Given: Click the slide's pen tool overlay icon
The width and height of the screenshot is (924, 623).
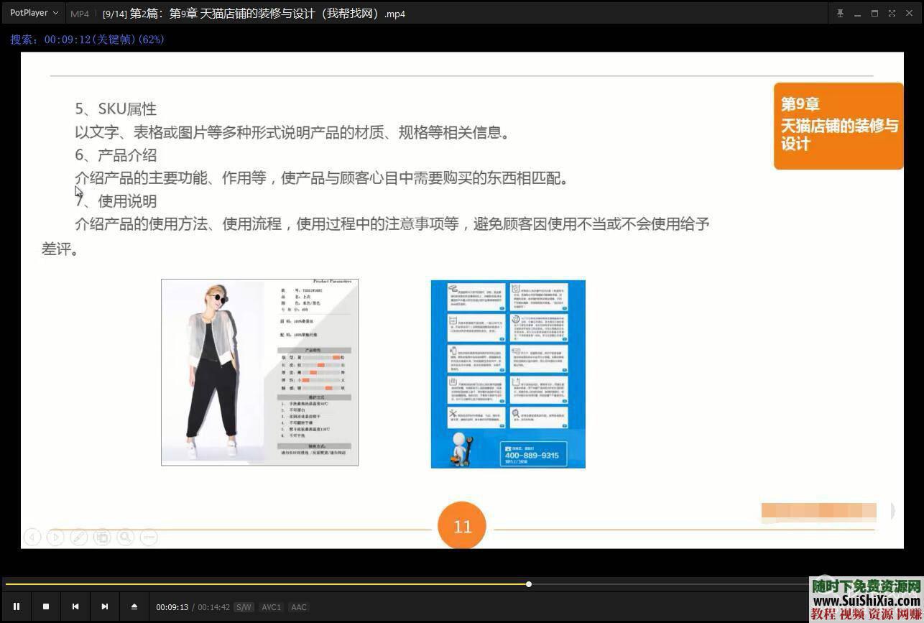Looking at the screenshot, I should coord(79,537).
